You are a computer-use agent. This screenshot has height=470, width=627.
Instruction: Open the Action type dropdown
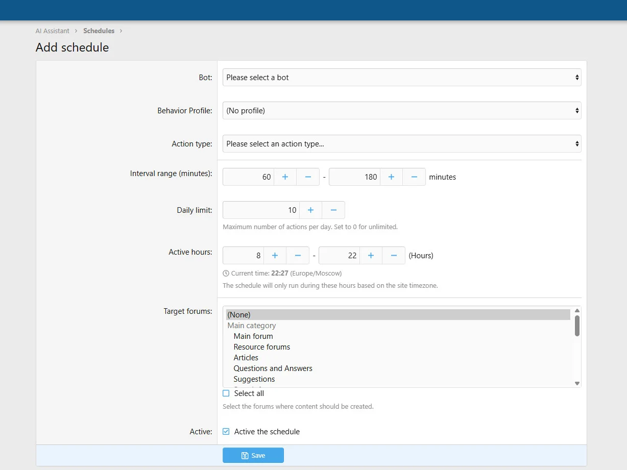(401, 144)
